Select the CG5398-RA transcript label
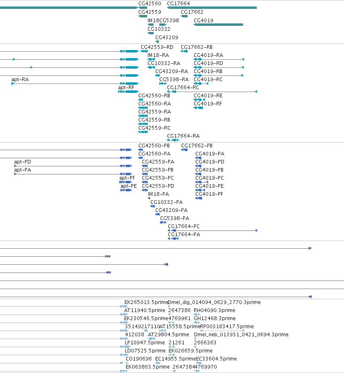The width and height of the screenshot is (344, 373). [174, 80]
